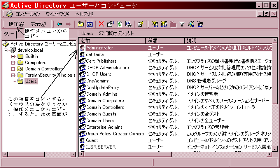Expand the Computers folder node
The height and width of the screenshot is (168, 280).
click(13, 63)
